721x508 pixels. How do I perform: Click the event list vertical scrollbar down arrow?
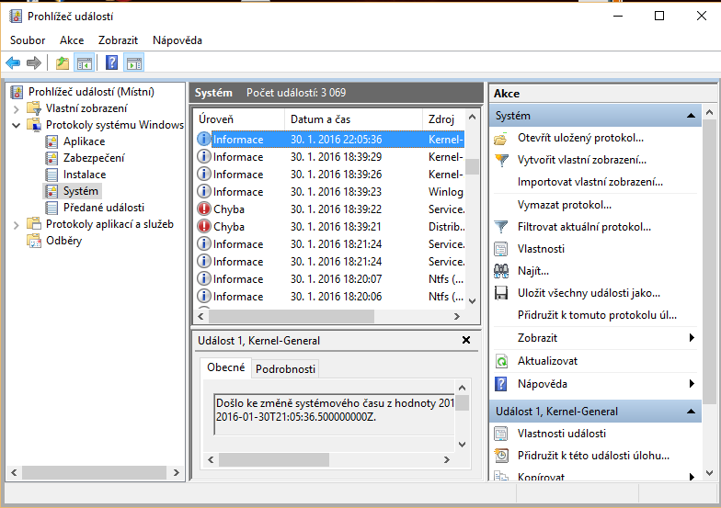click(472, 301)
